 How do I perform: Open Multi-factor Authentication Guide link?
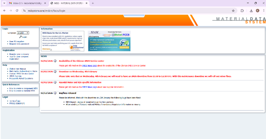click(23, 71)
